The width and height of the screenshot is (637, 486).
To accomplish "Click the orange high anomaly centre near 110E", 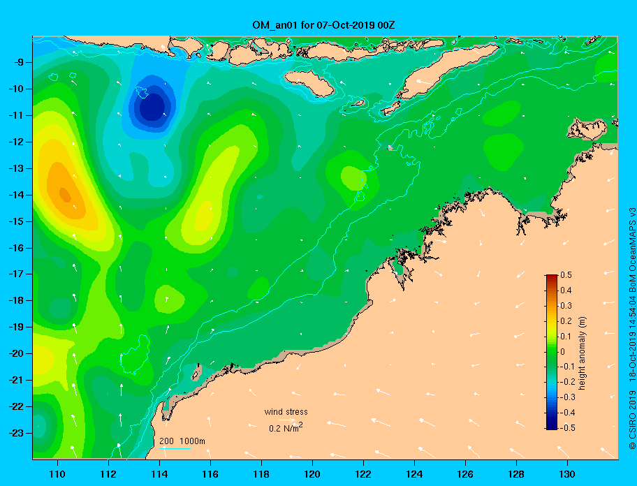I will [64, 194].
